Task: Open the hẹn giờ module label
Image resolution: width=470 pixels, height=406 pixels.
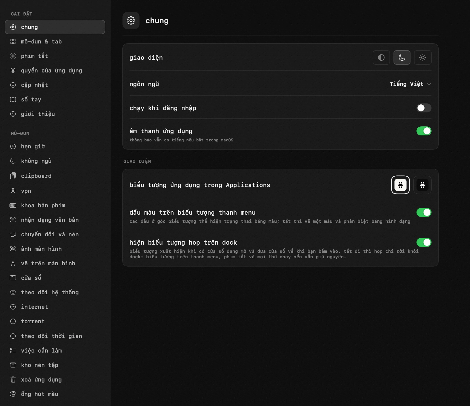Action: (x=33, y=146)
